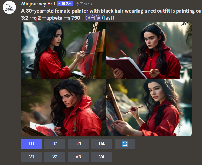This screenshot has height=165, width=202.
Task: Create variations of image four with V4
Action: [102, 157]
